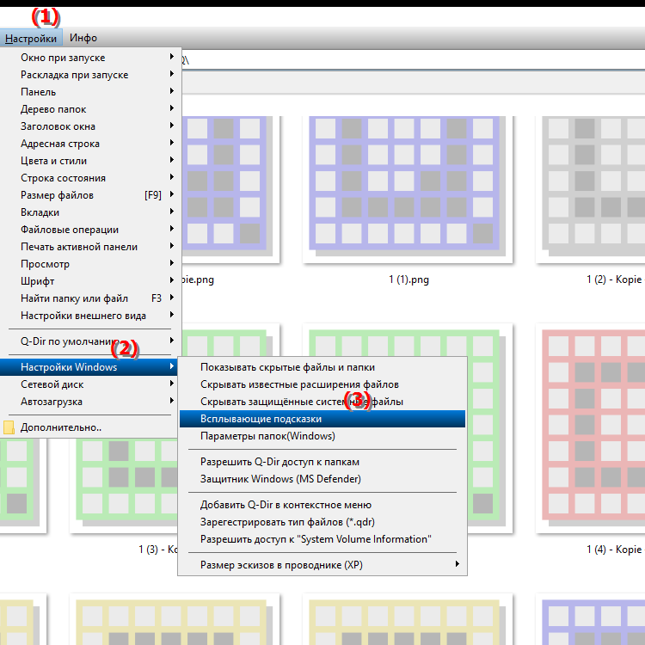Click the arrow next to Шрифт
This screenshot has width=645, height=645.
click(171, 280)
